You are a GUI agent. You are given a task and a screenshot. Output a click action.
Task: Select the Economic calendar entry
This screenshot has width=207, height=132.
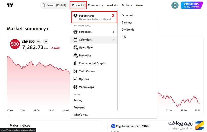pos(128,15)
